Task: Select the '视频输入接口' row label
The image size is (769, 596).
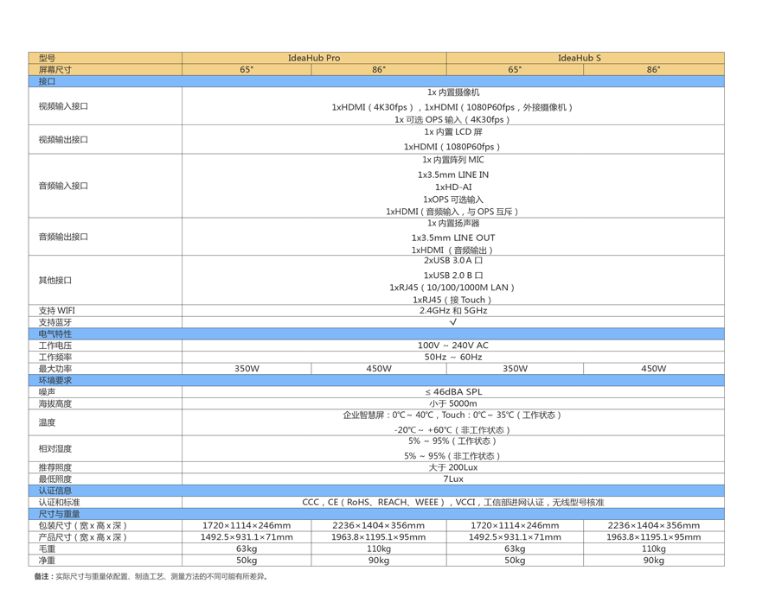Action: click(x=63, y=106)
